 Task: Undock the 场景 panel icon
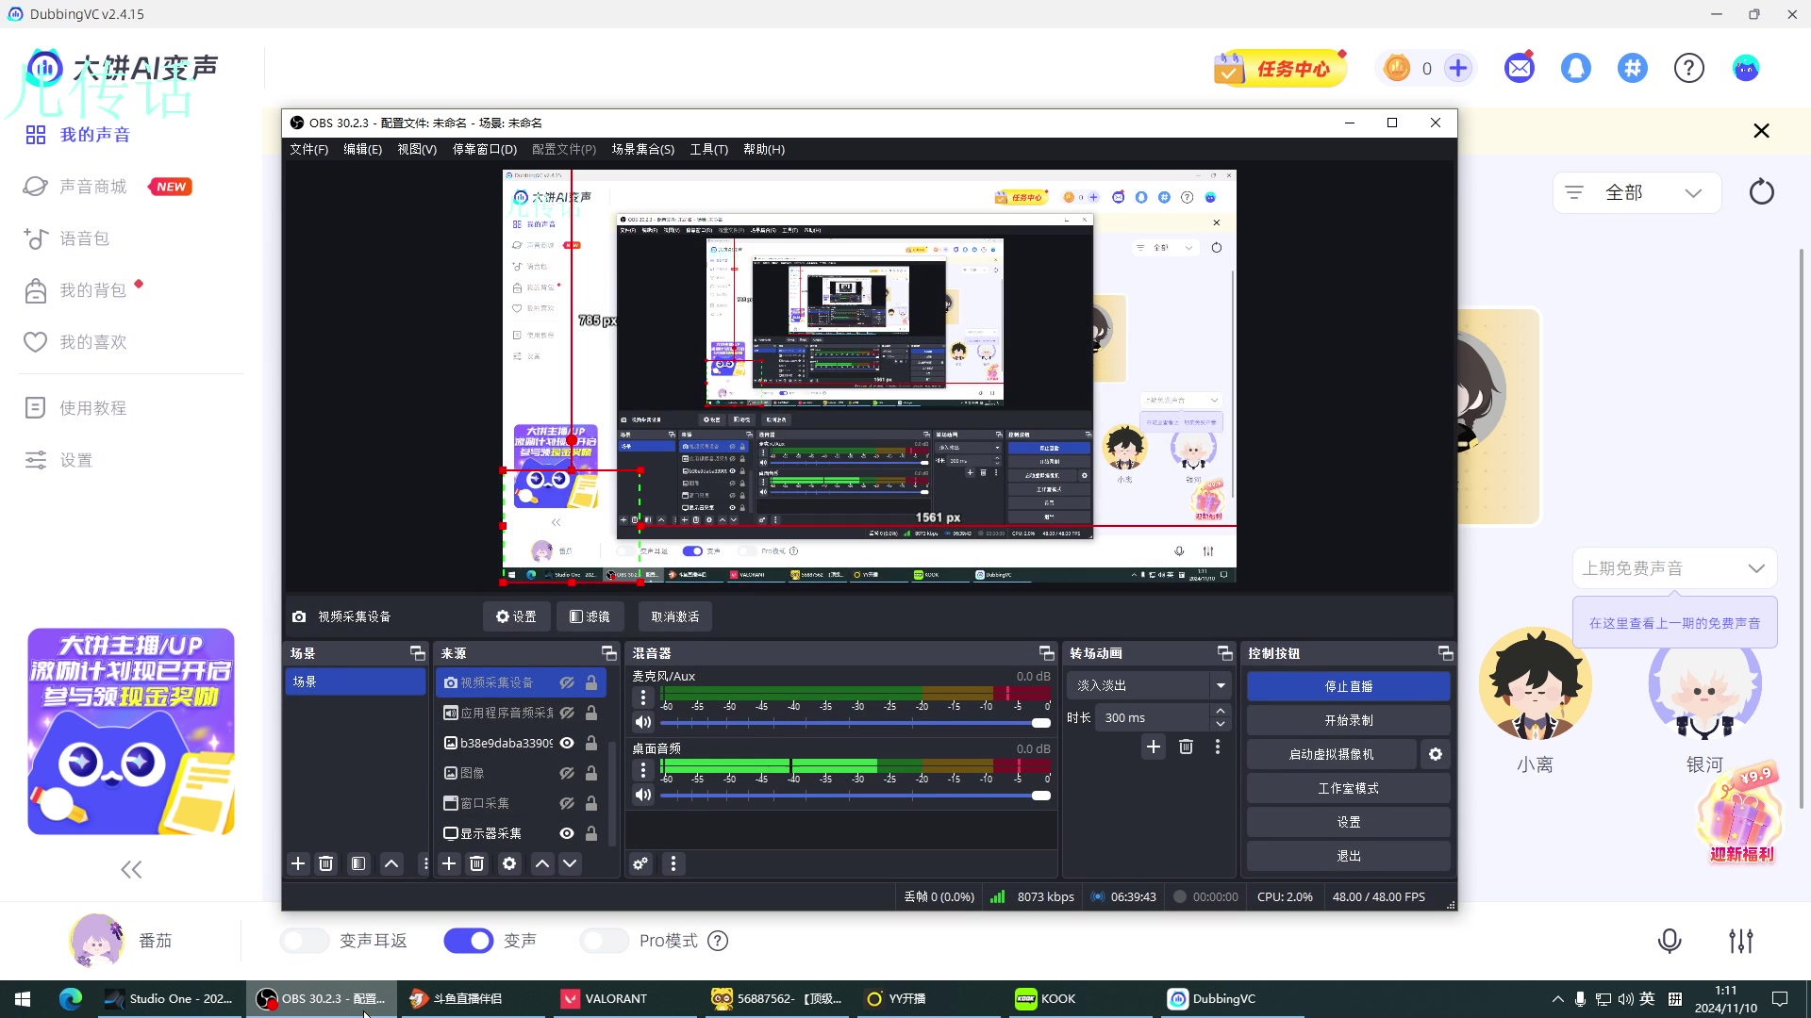[x=417, y=653]
